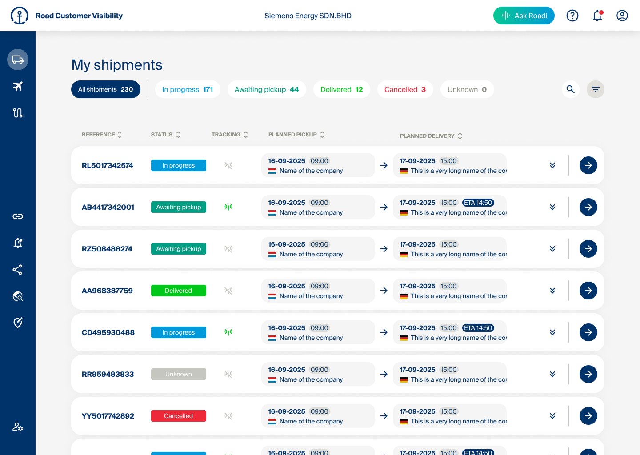
Task: Open user settings icon at sidebar bottom
Action: tap(18, 427)
